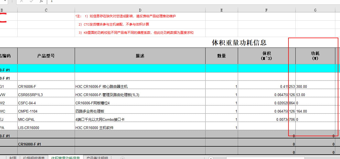340x159 pixels.
Task: Add a new sheet with plus icon
Action: (123, 158)
